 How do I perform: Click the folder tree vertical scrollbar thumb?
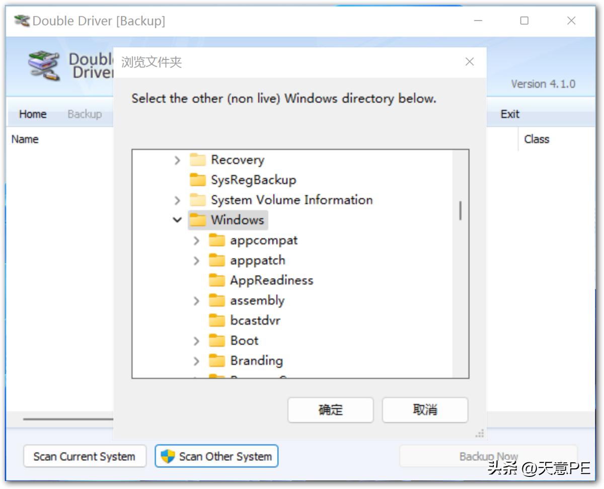(460, 210)
